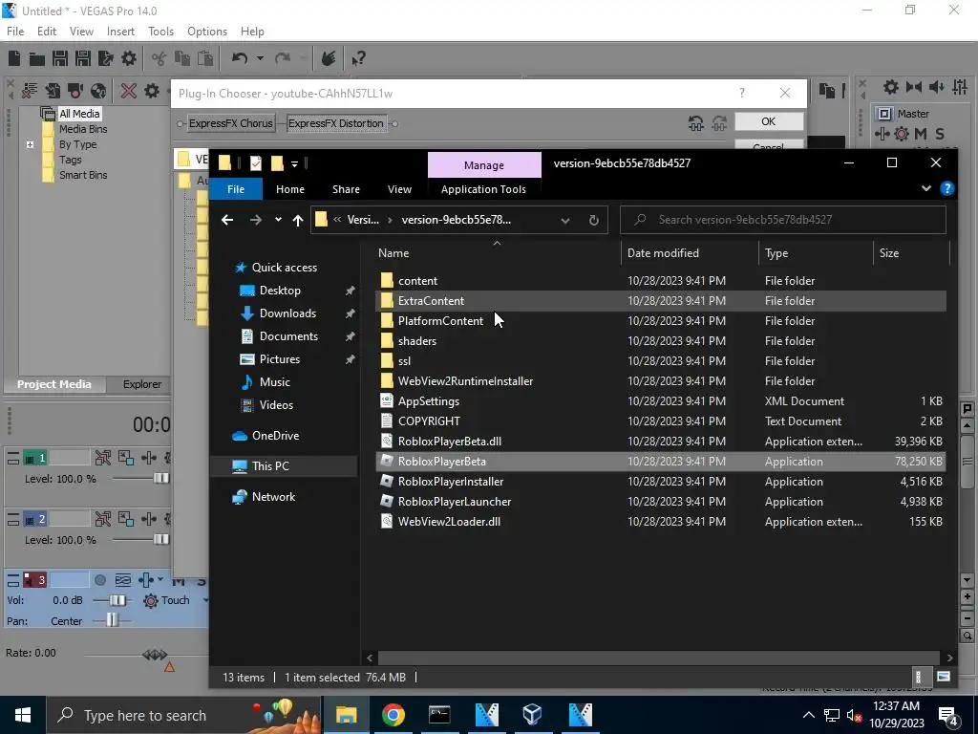Open File menu in VEGAS Pro
This screenshot has height=734, width=978.
tap(15, 32)
